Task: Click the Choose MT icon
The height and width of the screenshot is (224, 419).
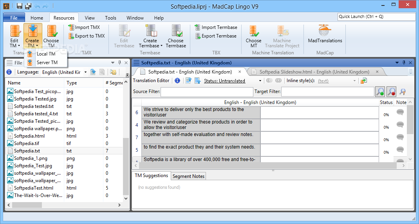Action: pos(254,30)
